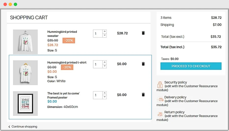The image size is (229, 131).
Task: Increase the t-shirt quantity with up arrow
Action: (105, 62)
